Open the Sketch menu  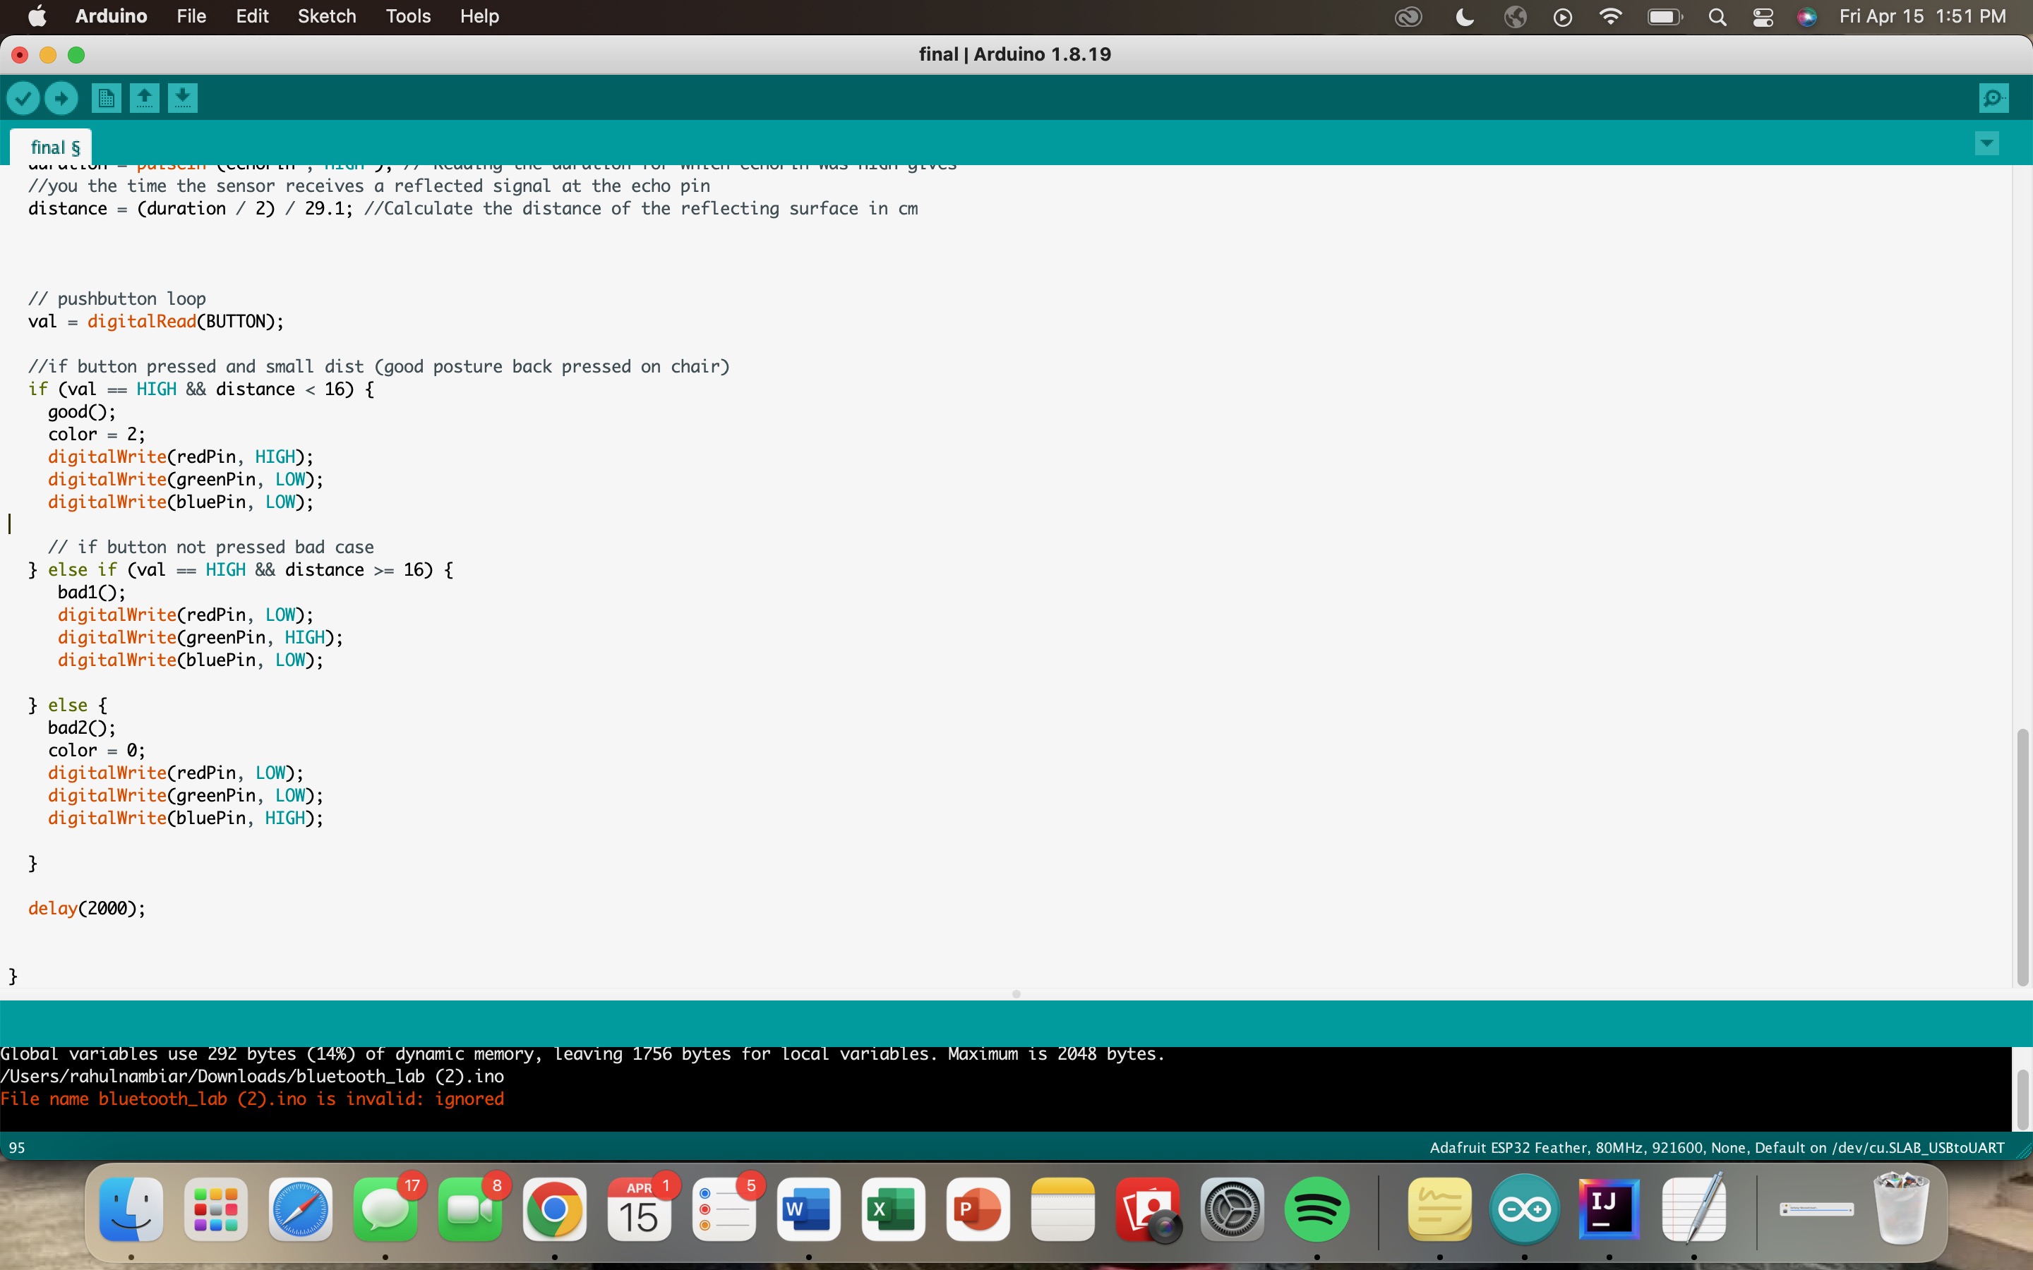(x=326, y=17)
